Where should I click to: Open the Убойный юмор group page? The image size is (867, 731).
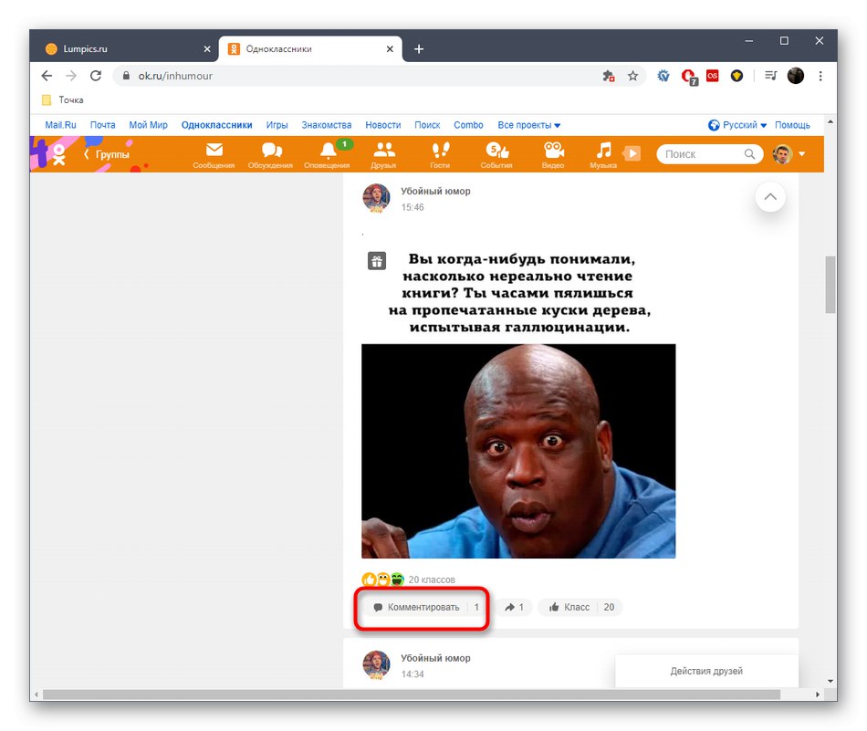[x=436, y=191]
